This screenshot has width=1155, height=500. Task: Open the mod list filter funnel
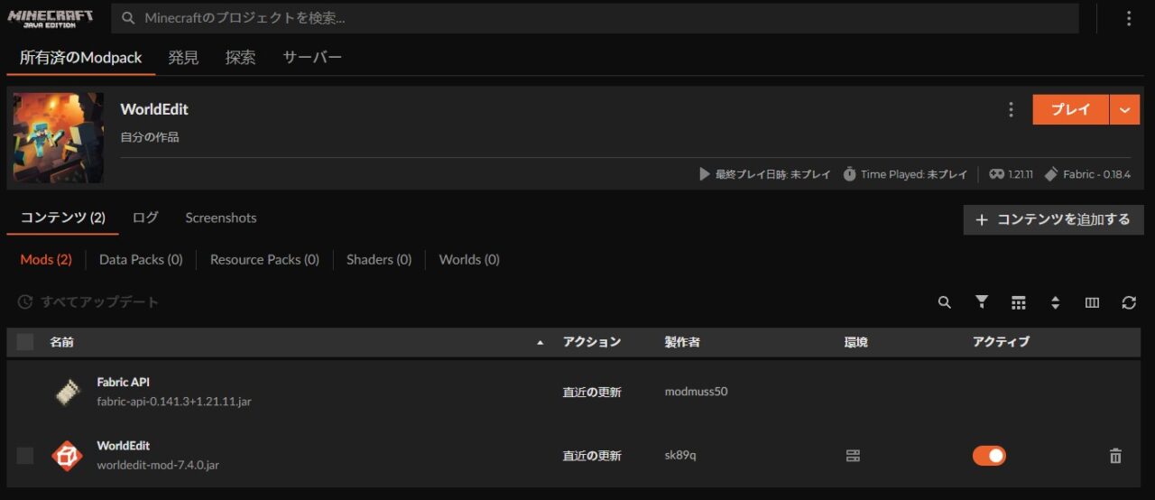tap(982, 302)
